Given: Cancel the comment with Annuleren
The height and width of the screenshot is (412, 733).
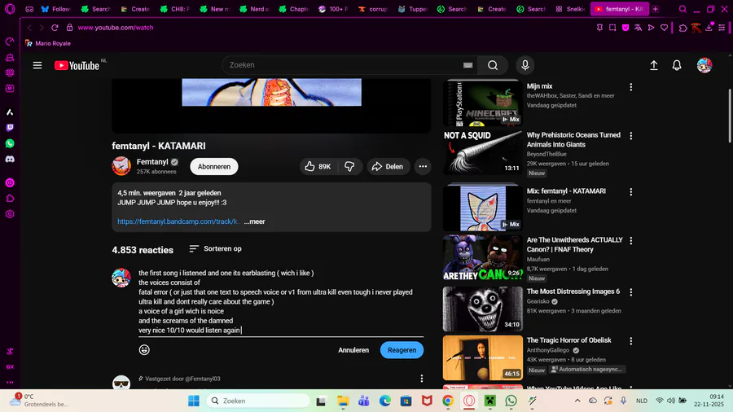Looking at the screenshot, I should pyautogui.click(x=353, y=350).
